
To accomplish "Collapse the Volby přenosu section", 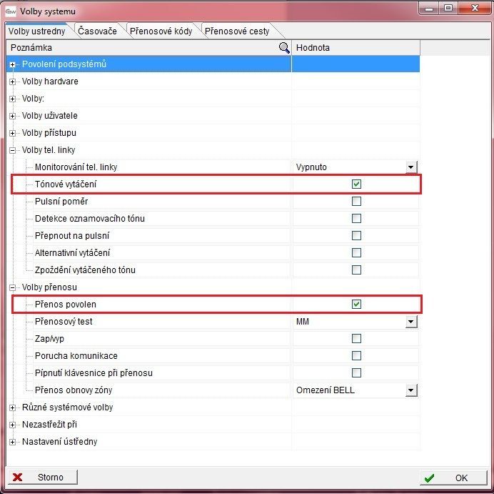I will [x=13, y=287].
